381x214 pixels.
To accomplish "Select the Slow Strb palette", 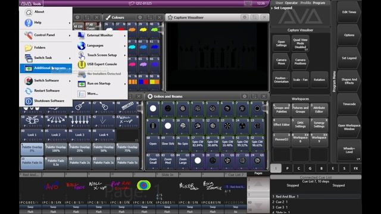I will [x=168, y=143].
